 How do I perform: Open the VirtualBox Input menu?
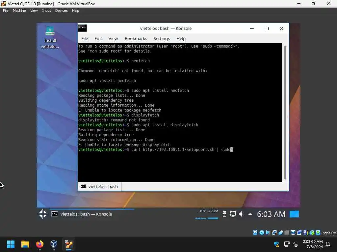click(46, 10)
